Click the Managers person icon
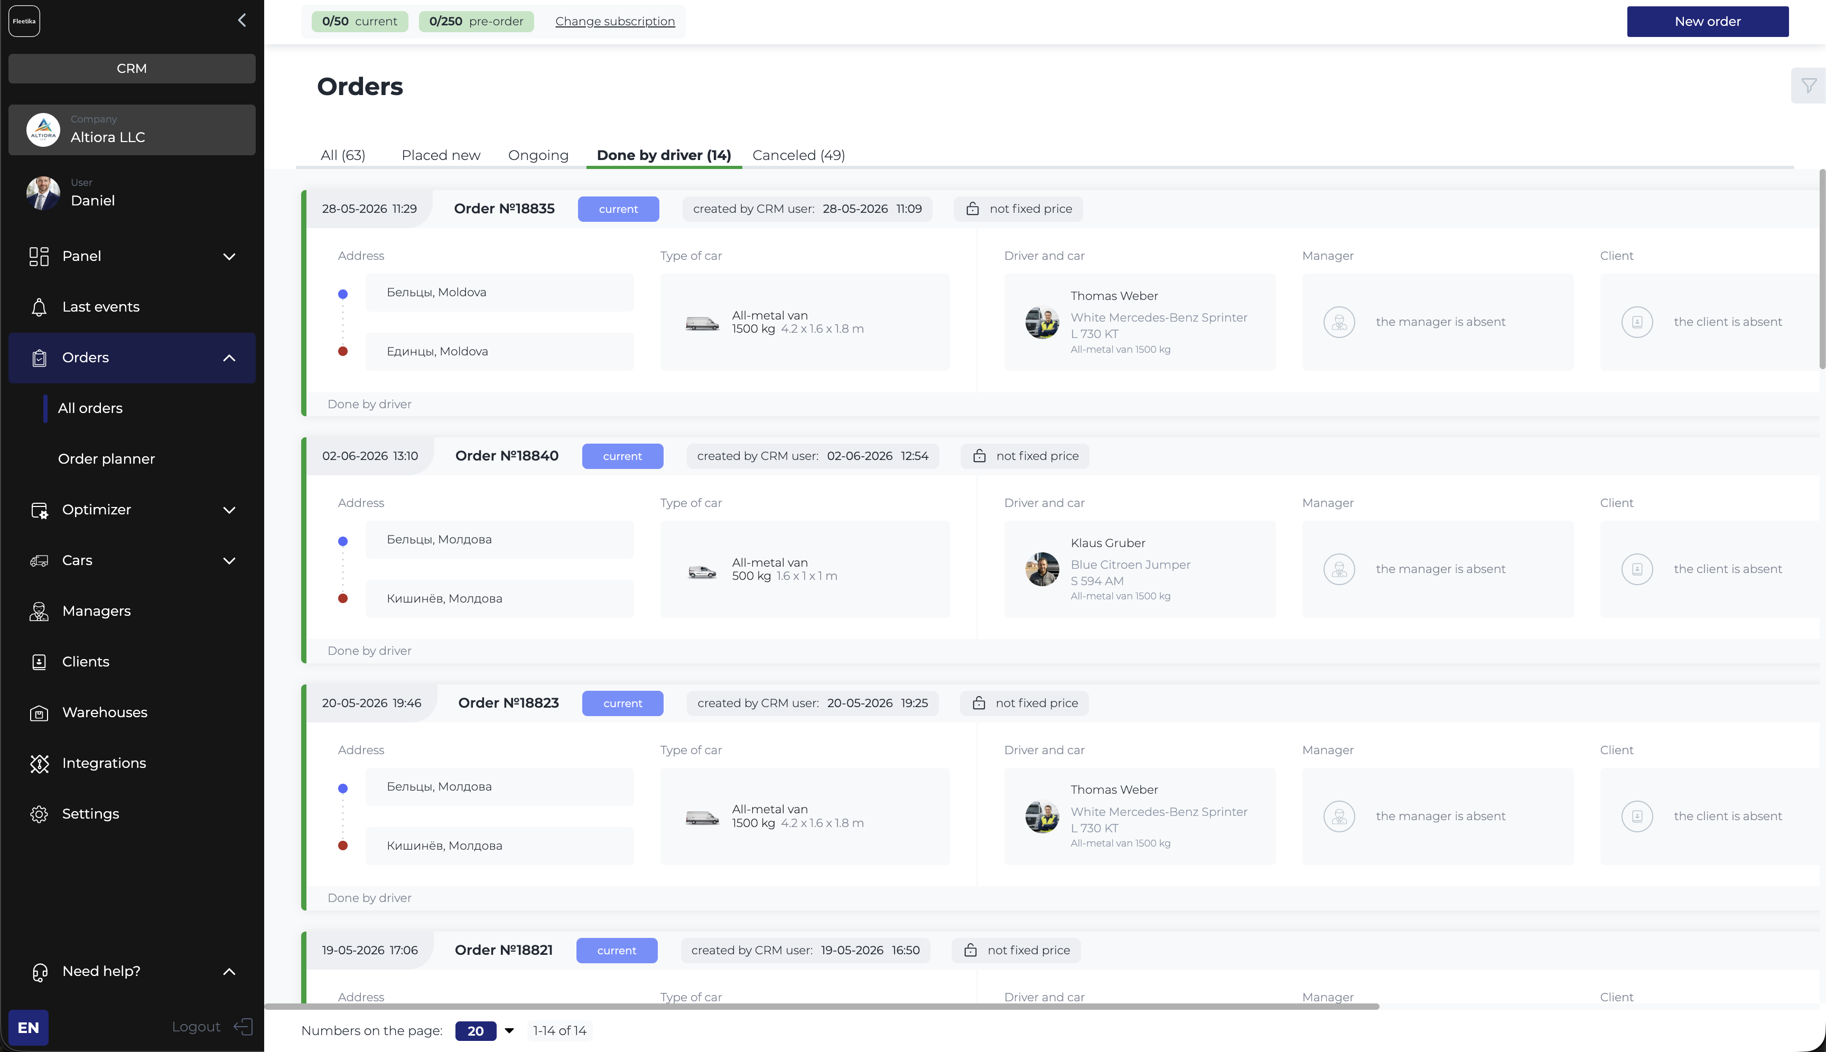Screen dimensions: 1826x1052 click(x=39, y=611)
